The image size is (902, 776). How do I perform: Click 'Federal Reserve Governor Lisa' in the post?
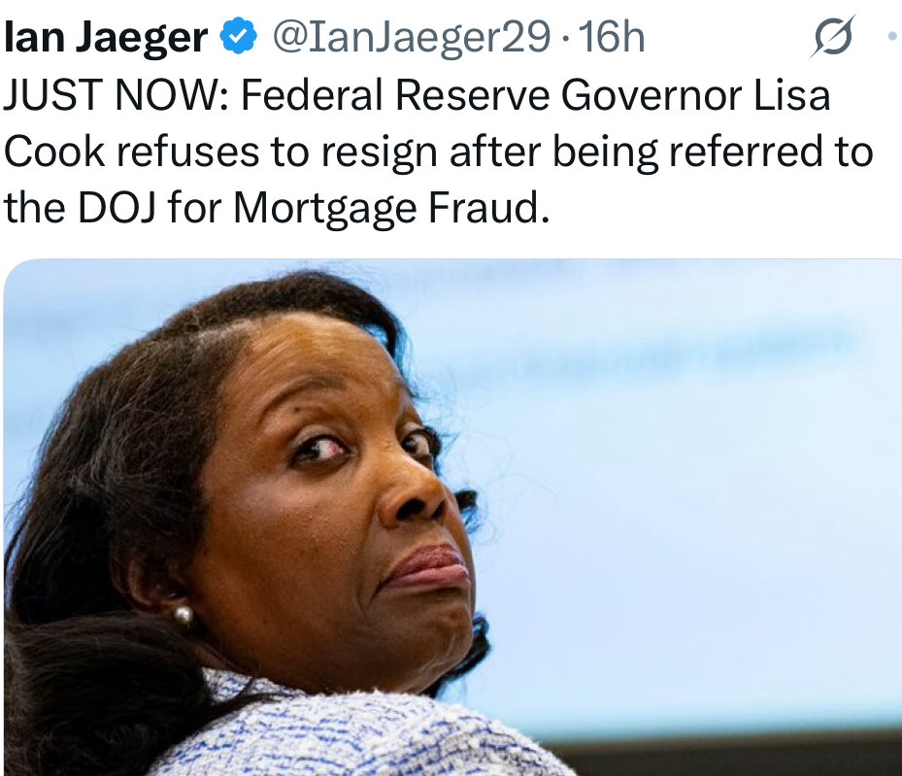click(x=536, y=94)
